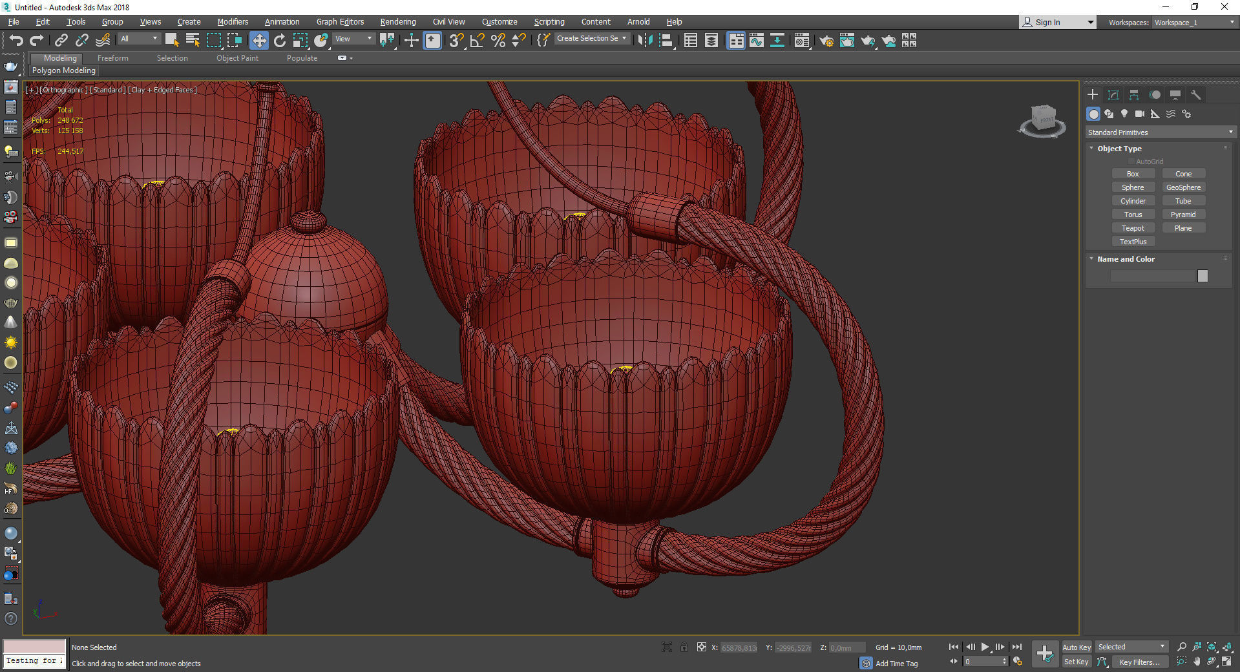This screenshot has width=1240, height=672.
Task: Click the Key Filters button
Action: tap(1140, 662)
